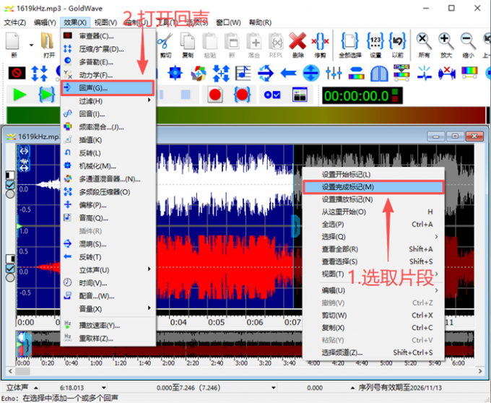Click the Compressor/Expander arrows effect icon
This screenshot has width=491, height=403.
[x=40, y=73]
